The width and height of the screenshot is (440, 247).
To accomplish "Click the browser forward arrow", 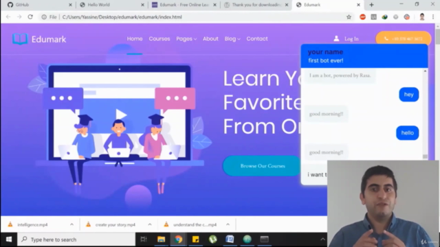I will 19,16.
